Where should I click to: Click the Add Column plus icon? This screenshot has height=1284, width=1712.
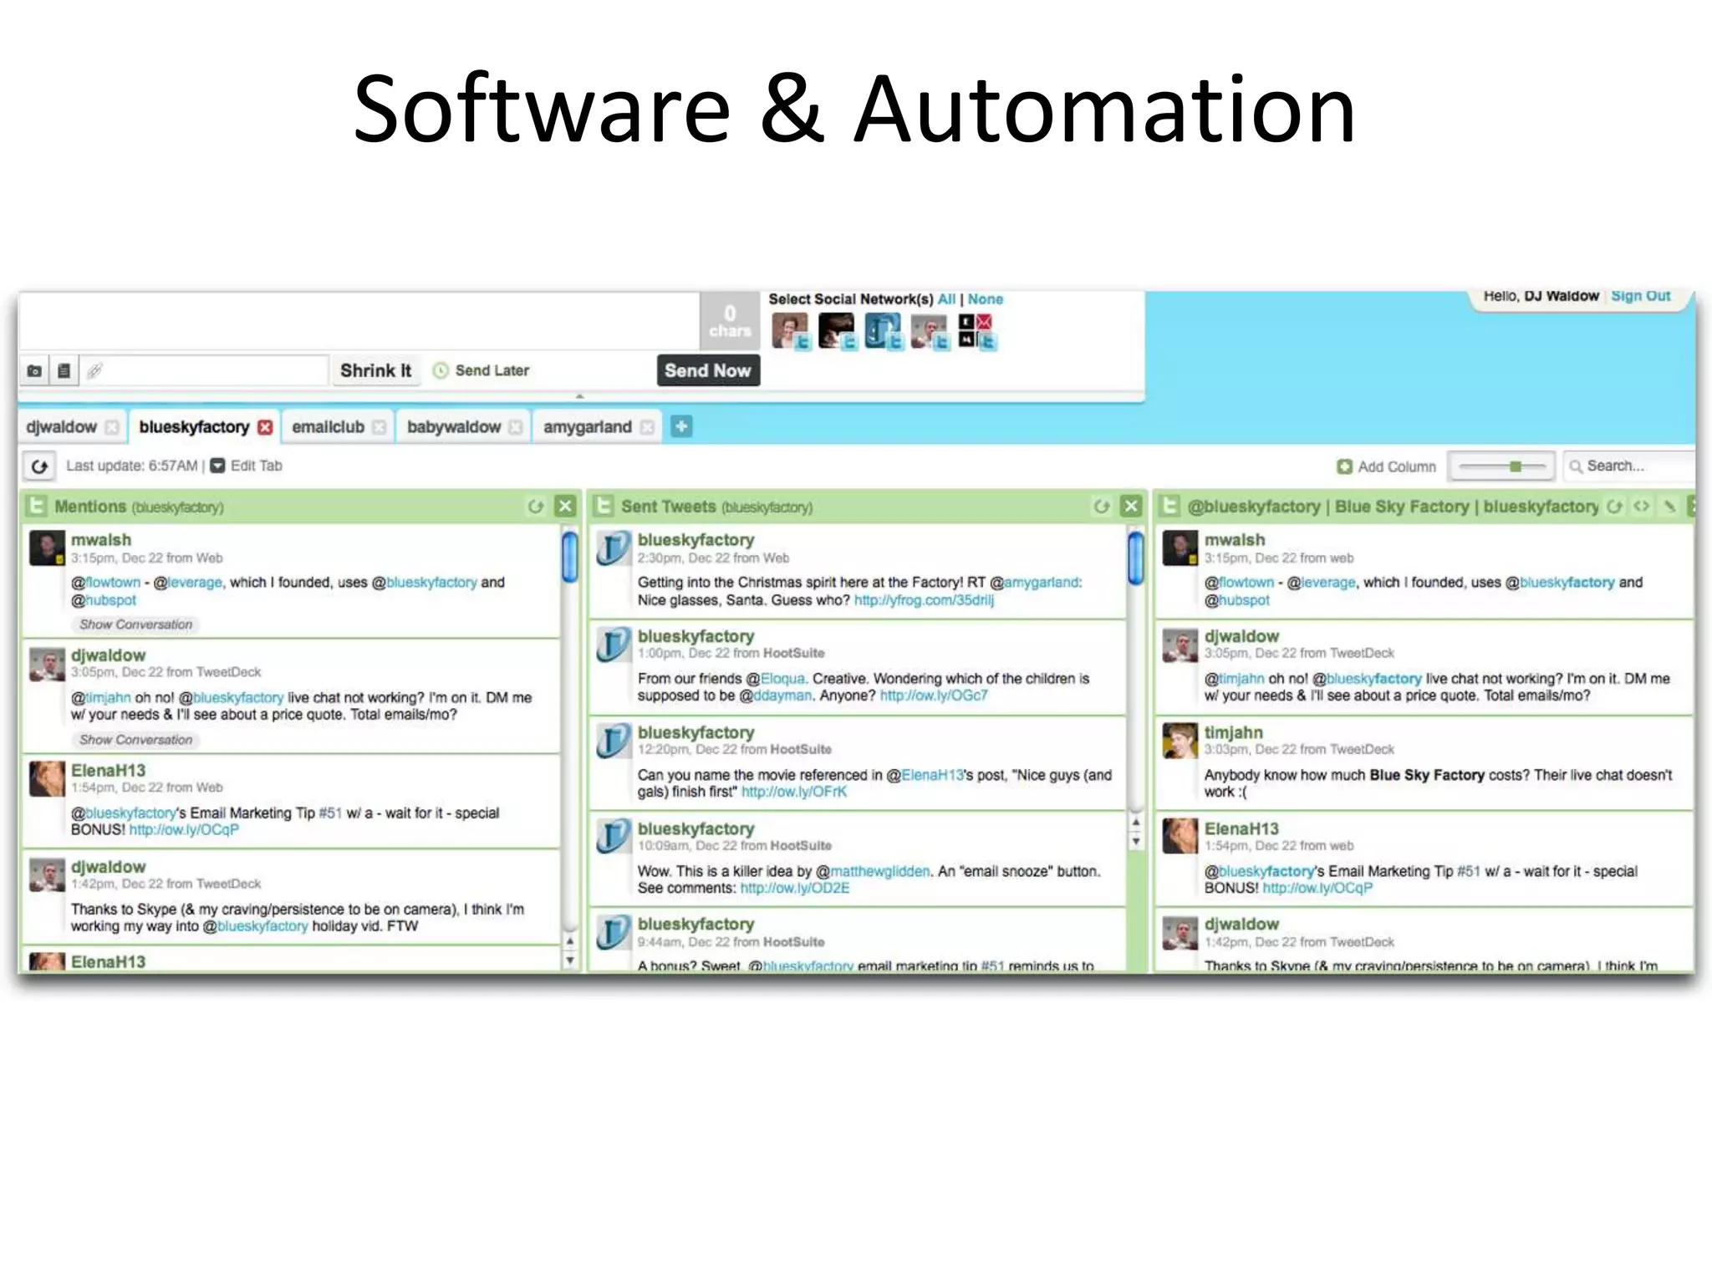point(1344,466)
